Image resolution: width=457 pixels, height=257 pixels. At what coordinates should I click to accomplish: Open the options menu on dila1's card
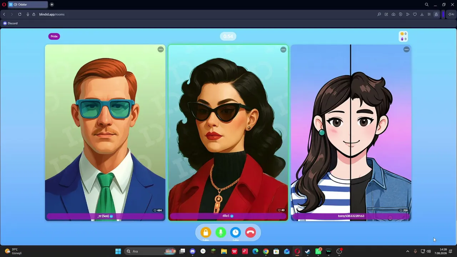pos(283,50)
